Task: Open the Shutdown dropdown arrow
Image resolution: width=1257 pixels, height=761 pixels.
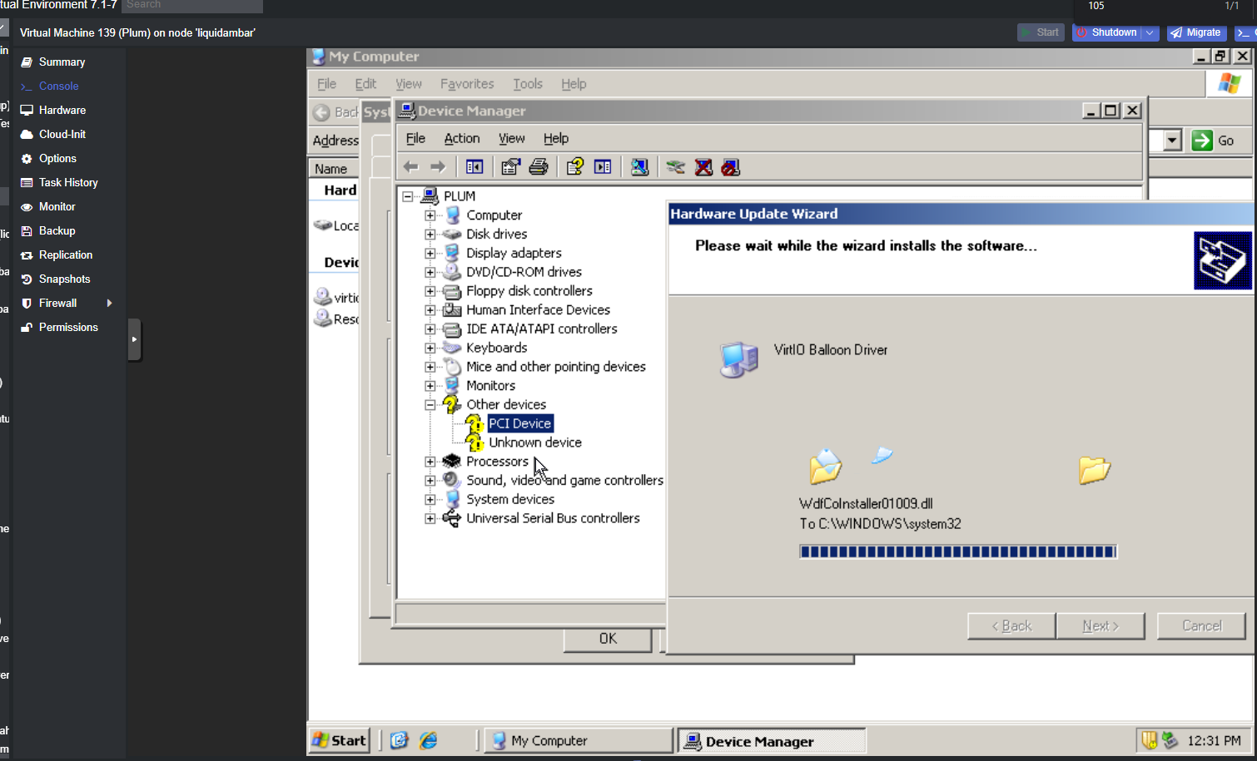Action: 1150,32
